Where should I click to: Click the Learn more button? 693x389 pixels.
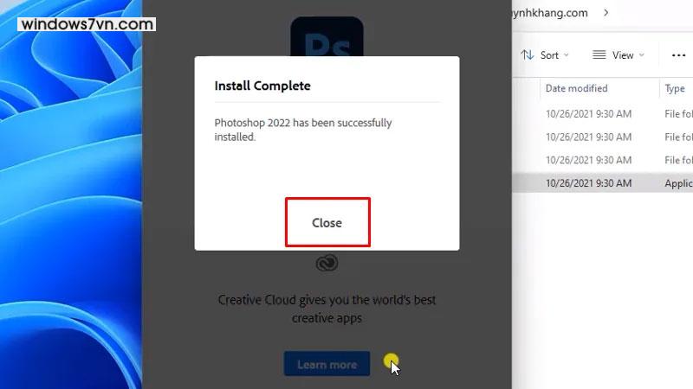pyautogui.click(x=327, y=364)
